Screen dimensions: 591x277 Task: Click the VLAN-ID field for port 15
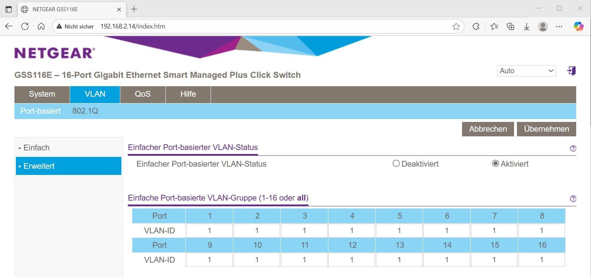[494, 260]
